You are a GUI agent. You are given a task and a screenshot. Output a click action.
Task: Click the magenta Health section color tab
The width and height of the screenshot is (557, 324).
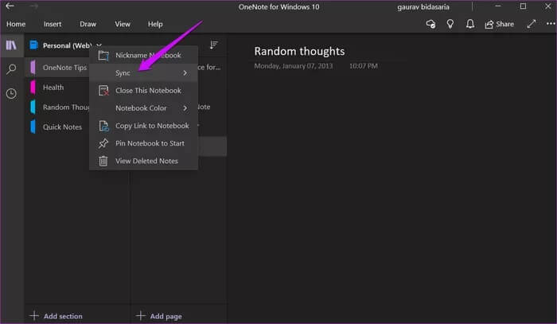tap(33, 87)
